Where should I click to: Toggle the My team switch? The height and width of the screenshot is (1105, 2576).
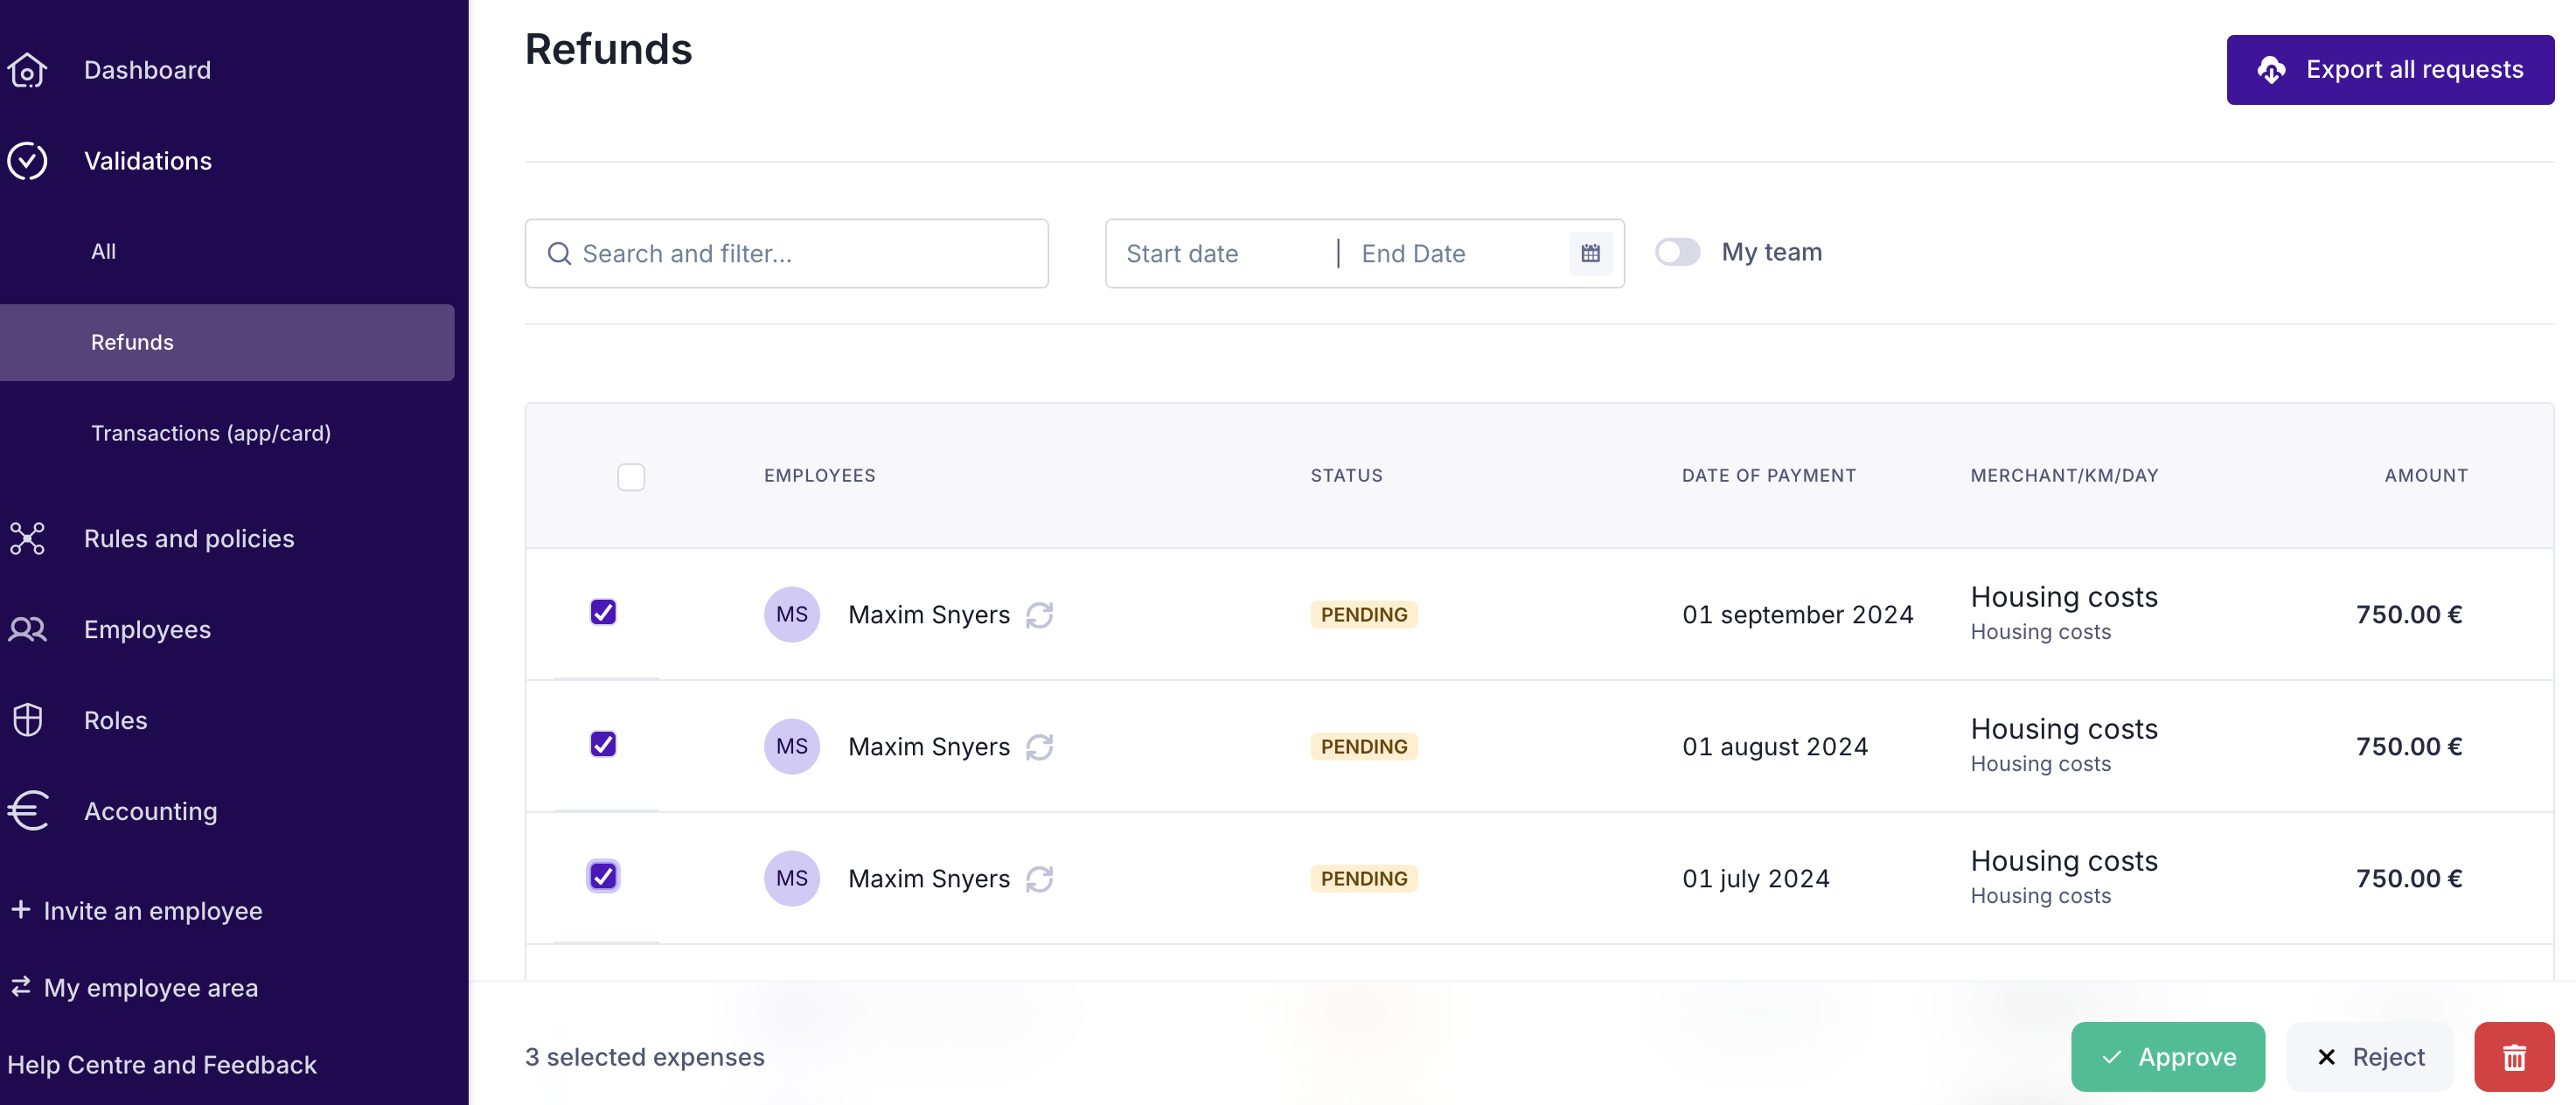(x=1677, y=252)
